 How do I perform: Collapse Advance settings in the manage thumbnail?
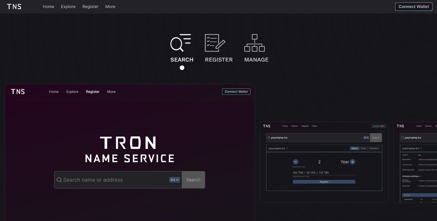(x=412, y=176)
